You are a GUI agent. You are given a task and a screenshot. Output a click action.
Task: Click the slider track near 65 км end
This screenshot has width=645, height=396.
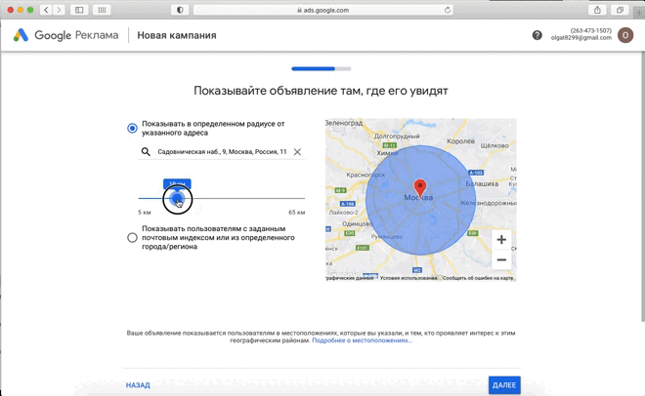click(299, 198)
